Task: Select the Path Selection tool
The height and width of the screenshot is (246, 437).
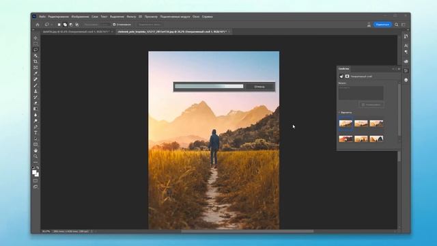Action: click(36, 139)
